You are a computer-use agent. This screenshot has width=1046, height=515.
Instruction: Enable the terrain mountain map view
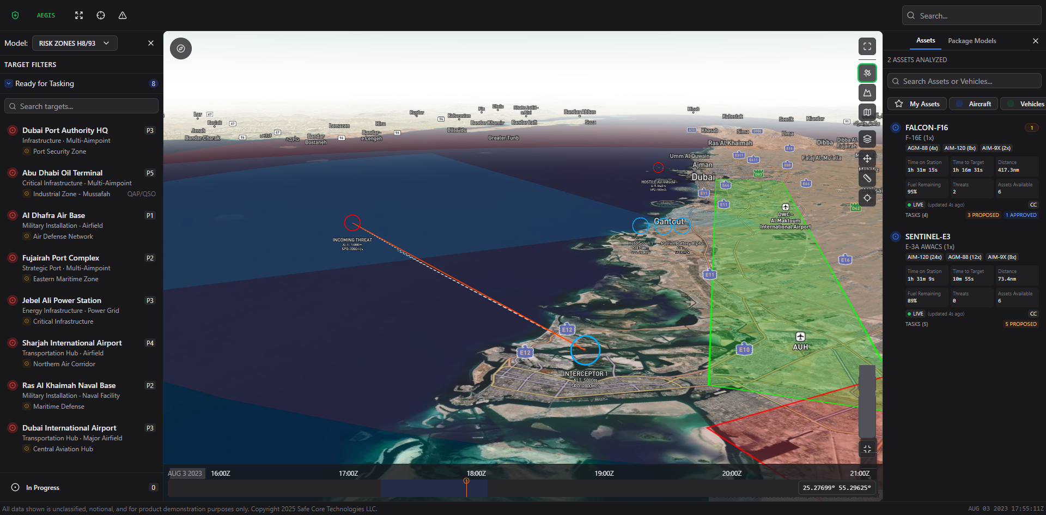click(x=867, y=93)
